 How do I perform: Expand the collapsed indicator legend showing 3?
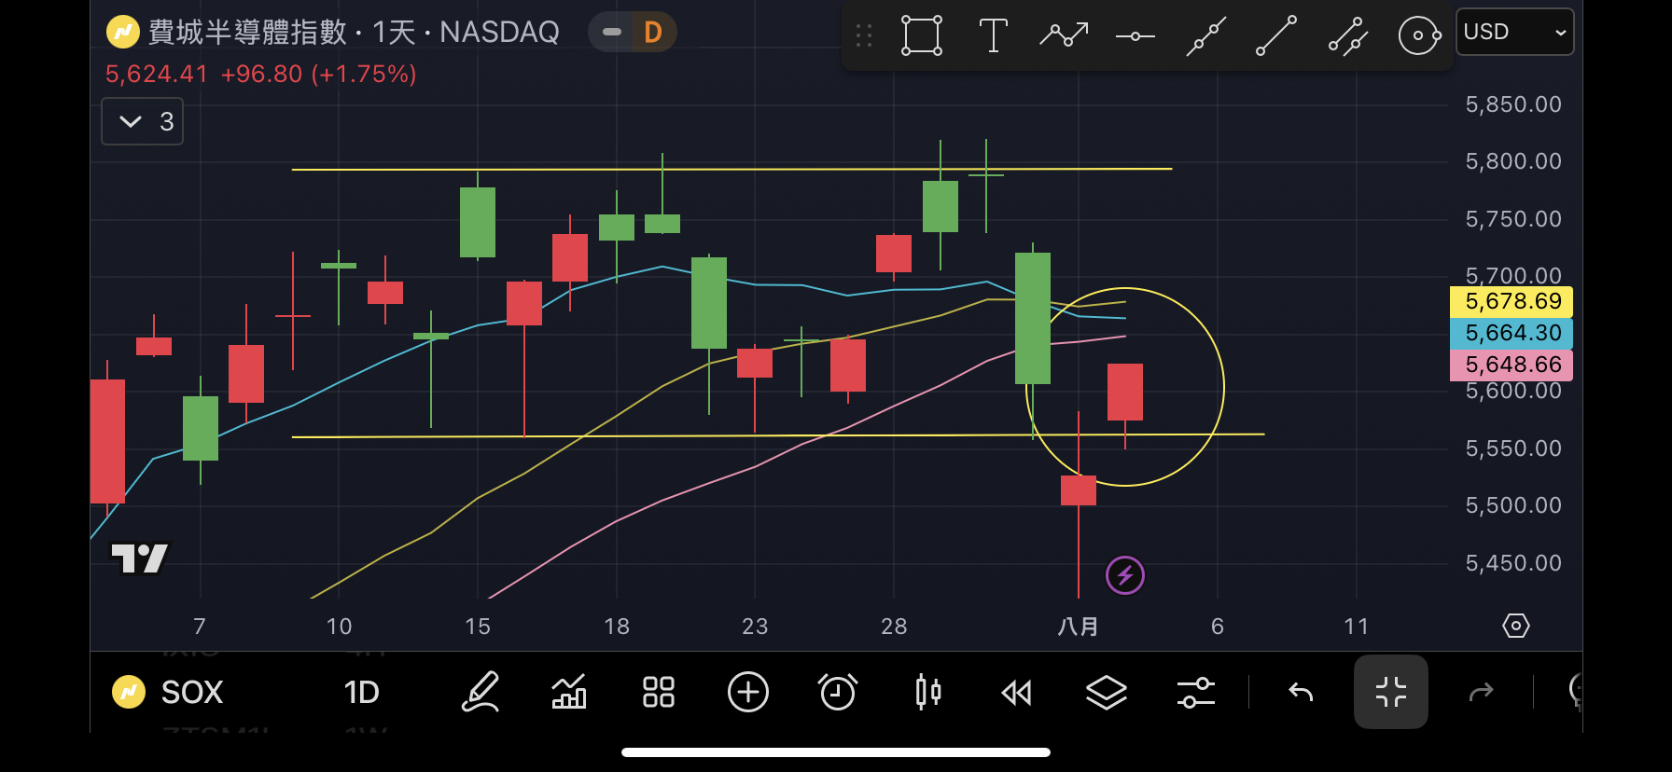pyautogui.click(x=143, y=122)
